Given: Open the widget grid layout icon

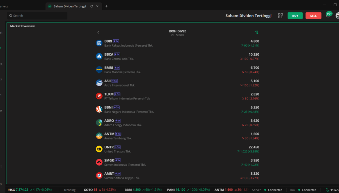Looking at the screenshot, I should tap(280, 15).
